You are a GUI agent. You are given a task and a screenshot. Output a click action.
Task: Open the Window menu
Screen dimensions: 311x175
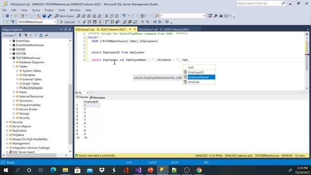[x=75, y=10]
